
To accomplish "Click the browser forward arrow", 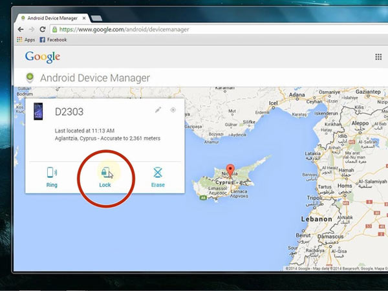I will tap(32, 30).
